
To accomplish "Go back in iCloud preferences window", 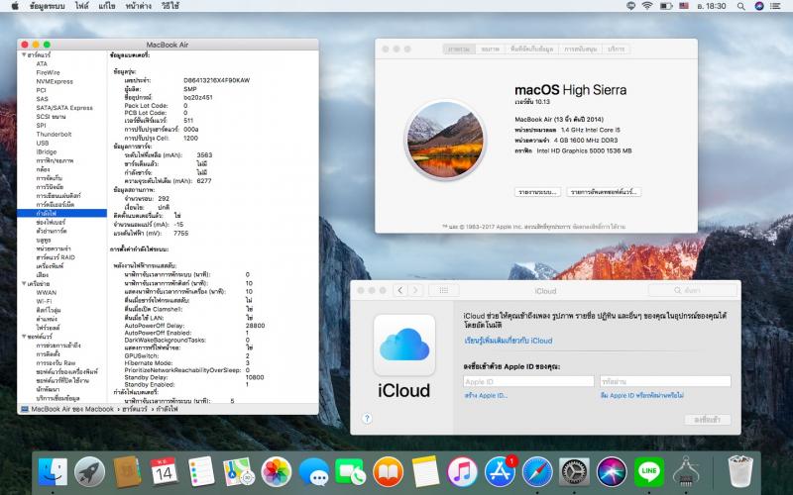I will click(400, 290).
